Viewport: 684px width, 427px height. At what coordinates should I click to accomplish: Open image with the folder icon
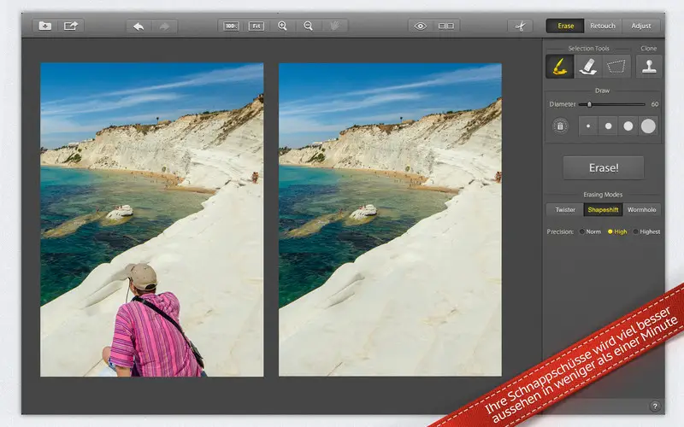pyautogui.click(x=45, y=26)
